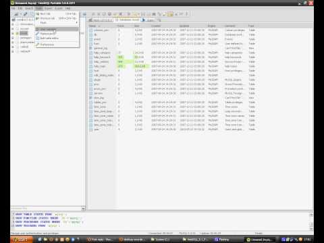Image resolution: width=324 pixels, height=243 pixels.
Task: Expand the information_schema tree node
Action: (x=13, y=24)
